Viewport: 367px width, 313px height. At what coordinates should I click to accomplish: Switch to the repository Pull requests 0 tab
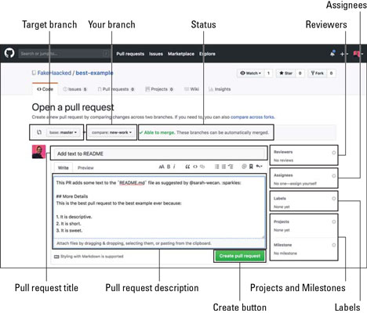[x=116, y=89]
